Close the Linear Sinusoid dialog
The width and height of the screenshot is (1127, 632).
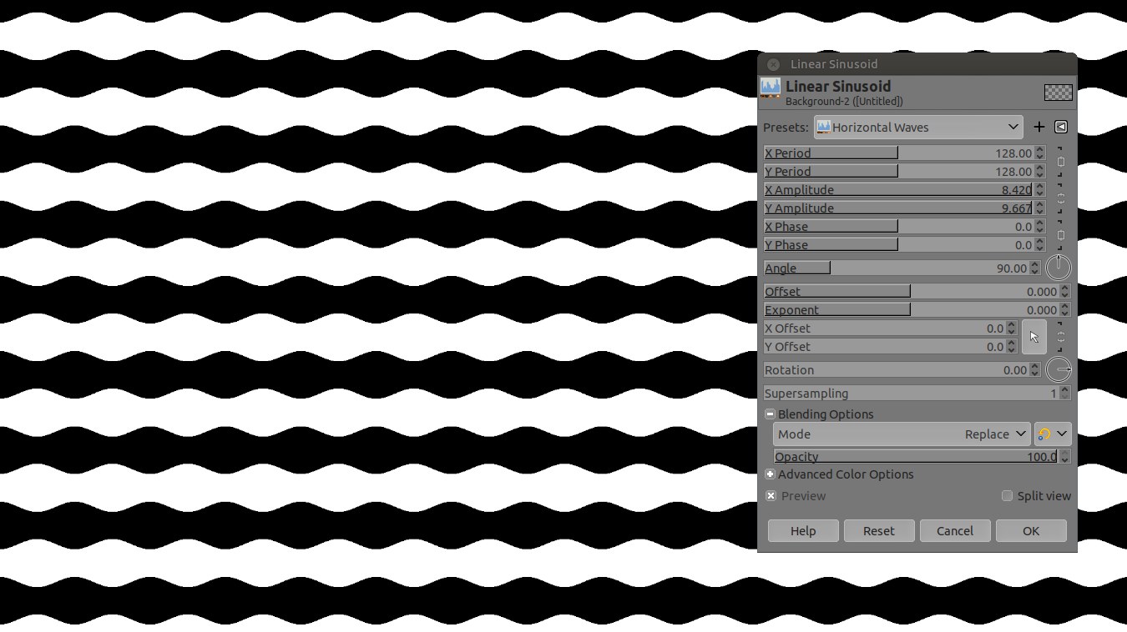point(773,64)
